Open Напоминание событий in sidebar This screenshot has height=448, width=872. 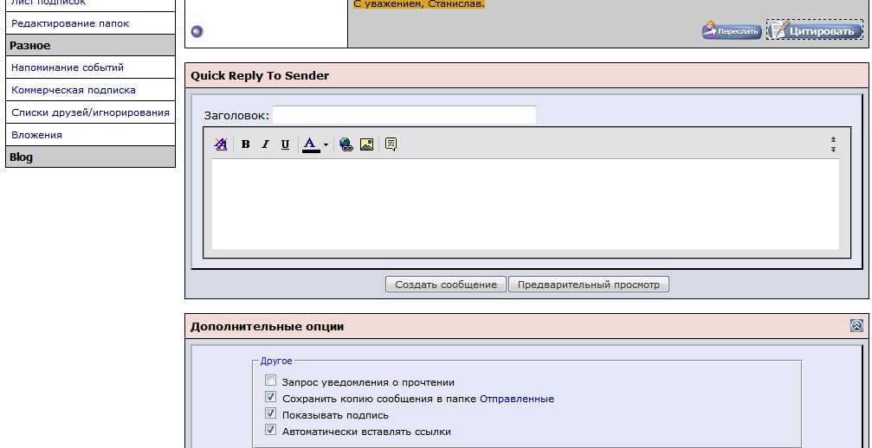pos(68,67)
